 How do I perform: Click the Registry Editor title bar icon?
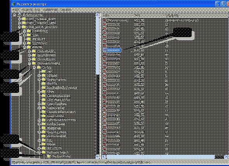click(x=14, y=4)
